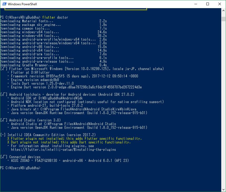Viewport: 226px width, 192px height.
Task: Click the 'Windows PowerShell' window title
Action: (22, 4)
